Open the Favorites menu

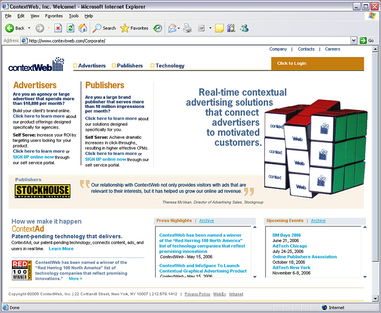coord(54,16)
